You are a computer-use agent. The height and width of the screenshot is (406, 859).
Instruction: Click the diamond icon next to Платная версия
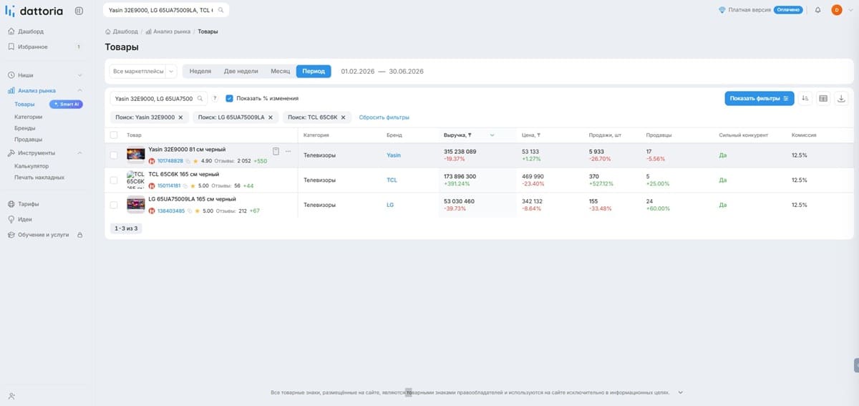(x=722, y=10)
